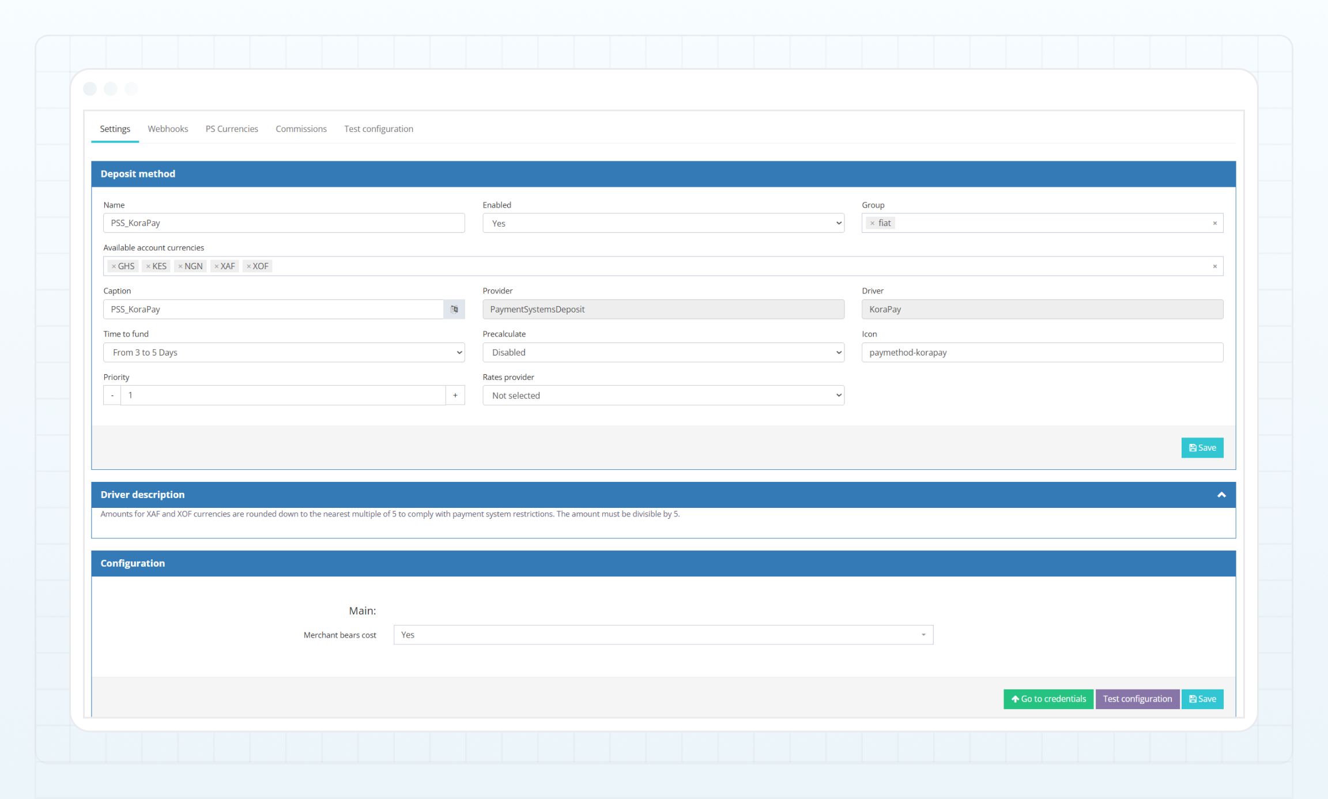Image resolution: width=1328 pixels, height=799 pixels.
Task: Collapse the Driver description panel
Action: tap(1221, 495)
